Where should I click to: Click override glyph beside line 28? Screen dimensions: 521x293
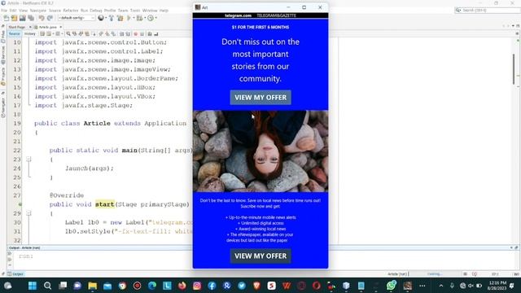tap(20, 204)
